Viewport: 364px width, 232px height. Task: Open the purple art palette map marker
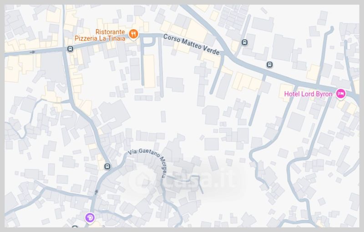click(89, 218)
